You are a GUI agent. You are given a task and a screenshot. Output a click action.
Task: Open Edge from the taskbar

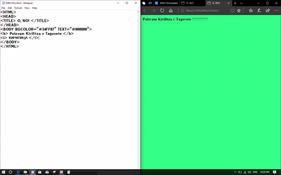click(18, 172)
